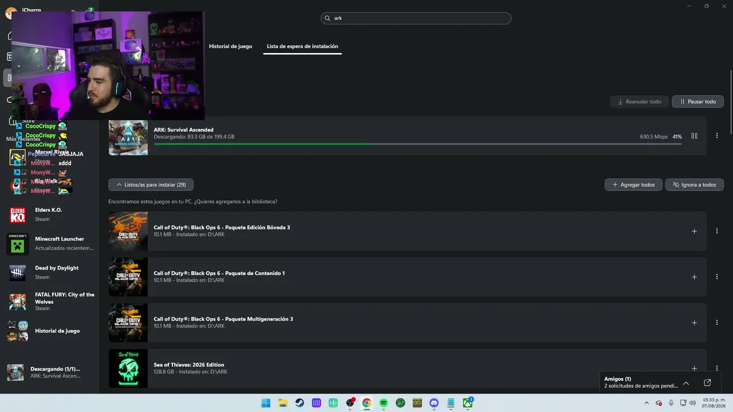Open Google Chrome from the taskbar
The image size is (733, 412).
click(366, 403)
